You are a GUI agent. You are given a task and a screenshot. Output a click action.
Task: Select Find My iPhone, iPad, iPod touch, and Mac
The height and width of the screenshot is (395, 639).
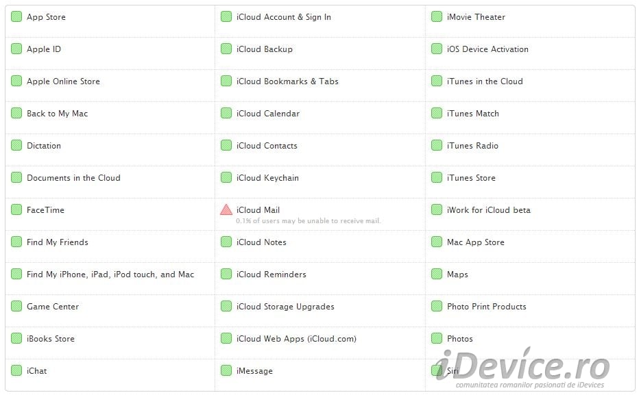110,275
